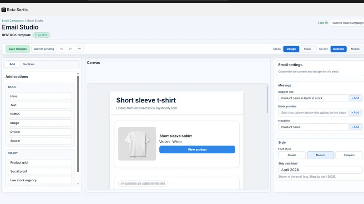Choose Classic font style
The height and width of the screenshot is (204, 364).
[x=292, y=155]
